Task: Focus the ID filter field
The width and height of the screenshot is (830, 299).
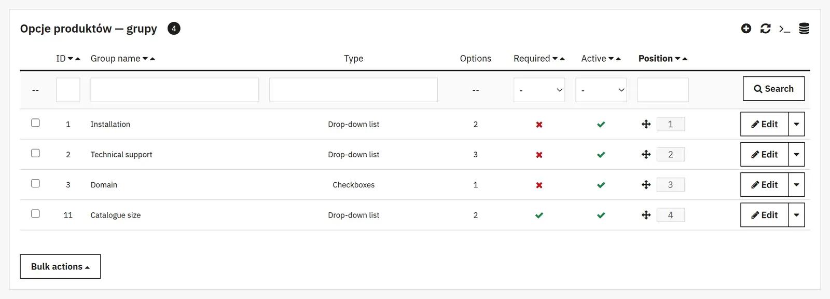Action: click(x=68, y=90)
